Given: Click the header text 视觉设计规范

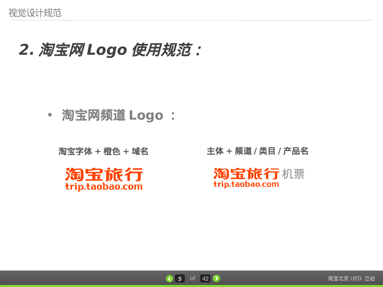Looking at the screenshot, I should pyautogui.click(x=35, y=13).
